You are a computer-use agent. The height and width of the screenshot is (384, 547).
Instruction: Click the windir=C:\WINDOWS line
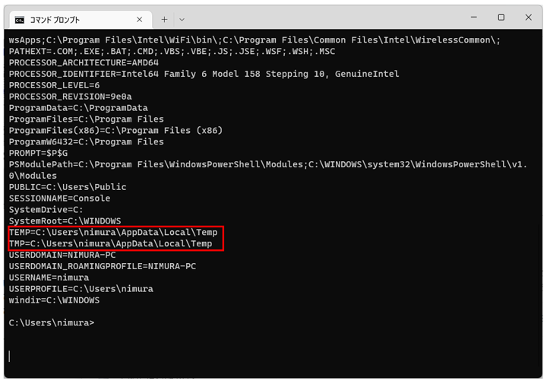[54, 300]
